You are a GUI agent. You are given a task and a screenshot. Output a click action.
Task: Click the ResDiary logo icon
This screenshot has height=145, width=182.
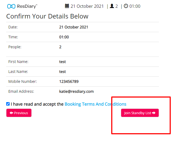tap(11, 6)
